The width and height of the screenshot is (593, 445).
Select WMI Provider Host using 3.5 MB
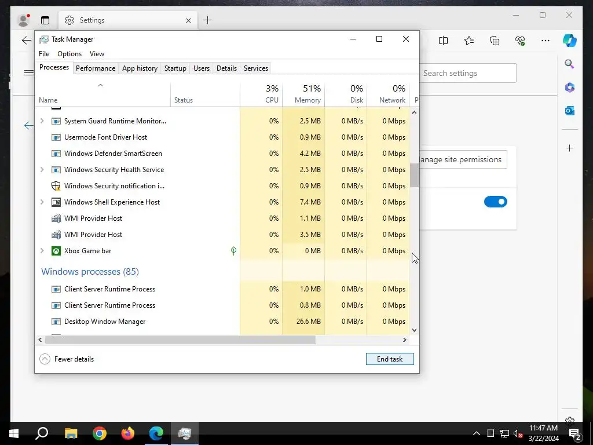(x=222, y=235)
